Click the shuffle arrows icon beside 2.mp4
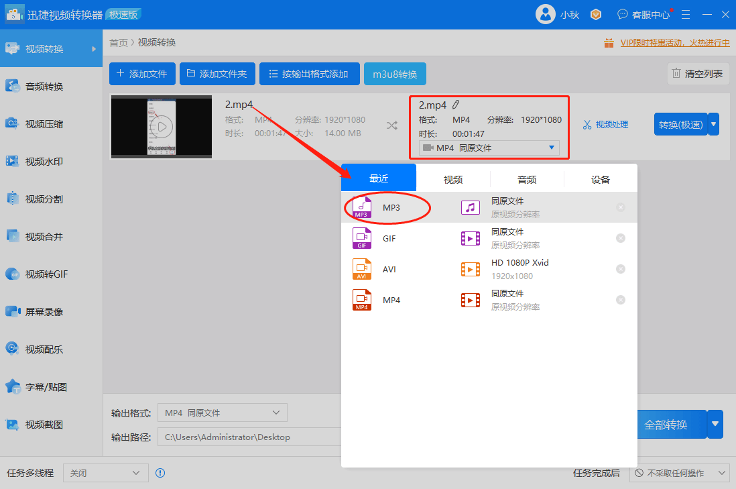Viewport: 736px width, 489px height. 392,125
